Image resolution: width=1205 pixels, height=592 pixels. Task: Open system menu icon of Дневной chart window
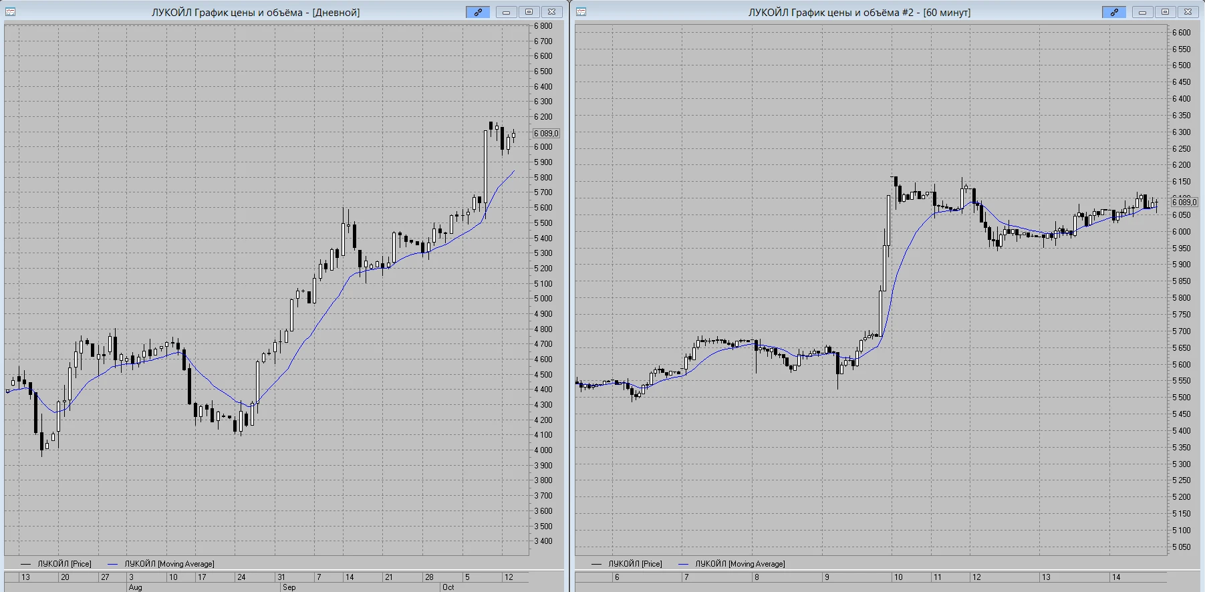point(11,12)
